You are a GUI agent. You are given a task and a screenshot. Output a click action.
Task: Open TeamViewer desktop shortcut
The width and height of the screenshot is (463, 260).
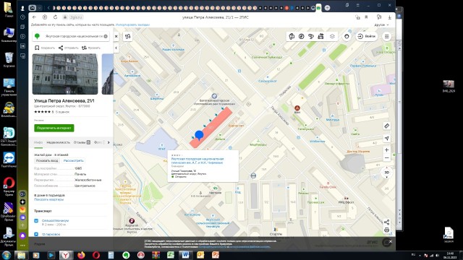point(9,160)
